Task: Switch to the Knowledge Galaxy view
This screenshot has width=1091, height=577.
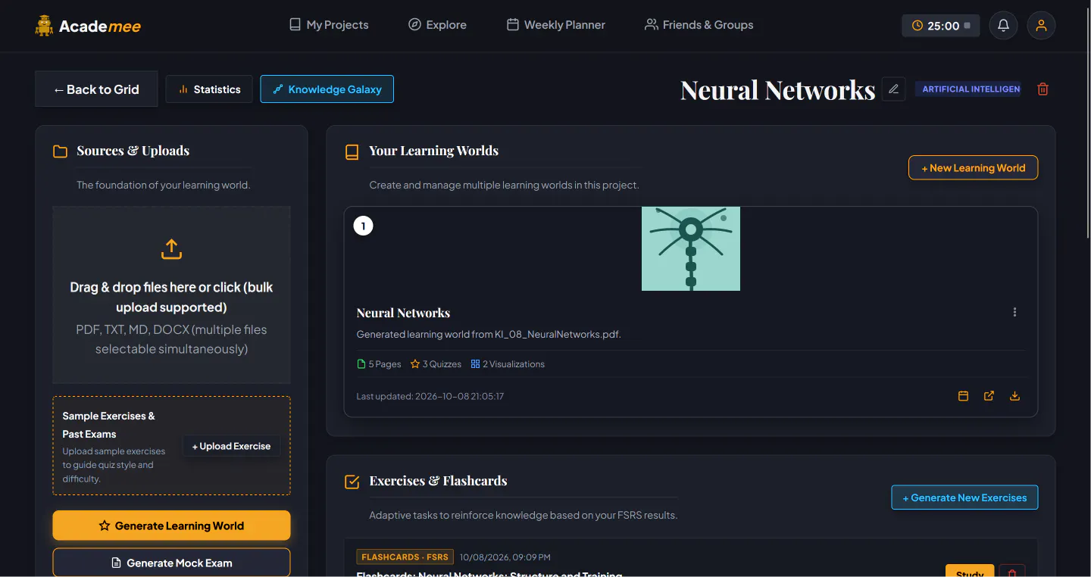Action: coord(327,89)
